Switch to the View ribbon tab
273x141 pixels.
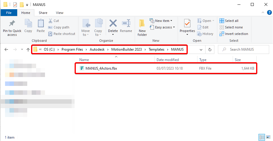point(60,13)
